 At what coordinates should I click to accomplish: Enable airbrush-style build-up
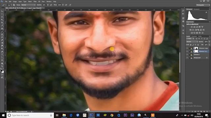(x=66, y=5)
